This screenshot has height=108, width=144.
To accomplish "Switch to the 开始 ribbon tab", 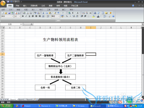I will coord(17,6).
